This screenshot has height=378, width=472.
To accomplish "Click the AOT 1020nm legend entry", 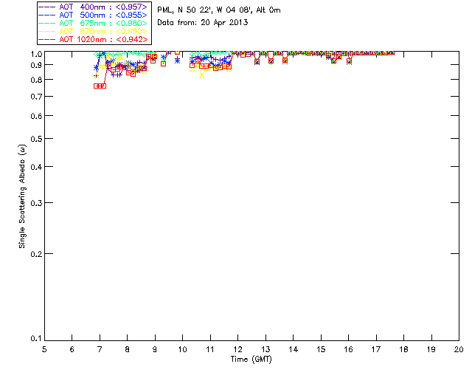I will click(x=93, y=39).
